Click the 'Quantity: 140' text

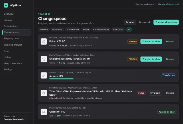tap(57, 112)
